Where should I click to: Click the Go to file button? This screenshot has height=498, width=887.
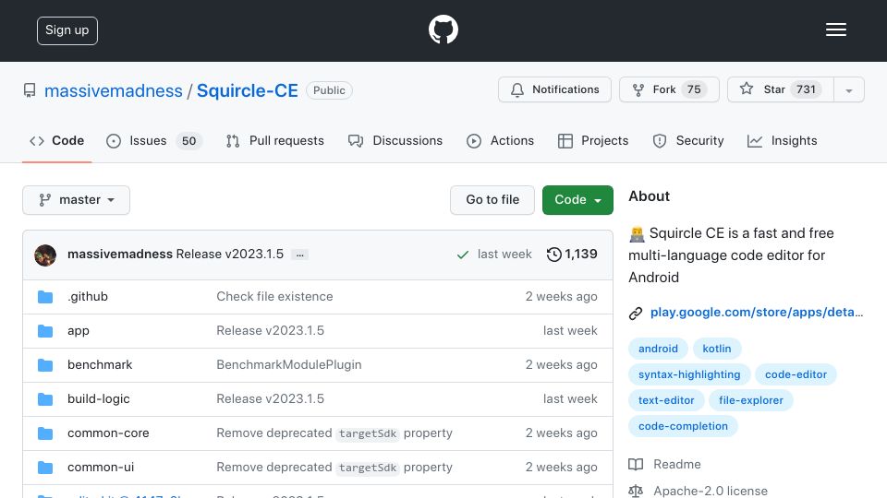point(492,200)
